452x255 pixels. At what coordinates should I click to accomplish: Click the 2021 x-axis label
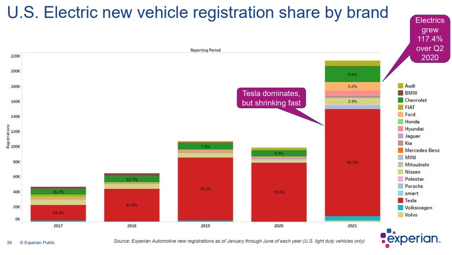(x=353, y=226)
